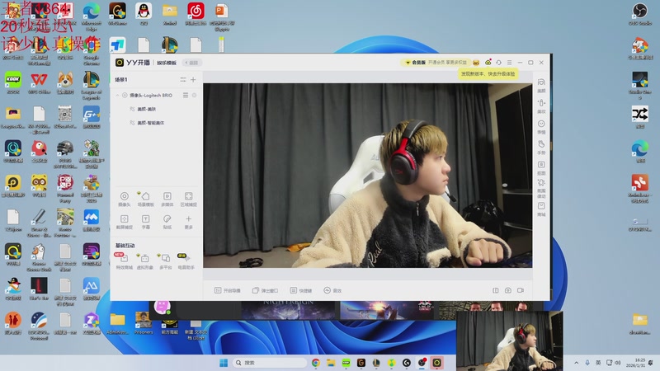Screen dimensions: 660x371
Task: Click the yellow cat icon in title bar
Action: [x=476, y=63]
